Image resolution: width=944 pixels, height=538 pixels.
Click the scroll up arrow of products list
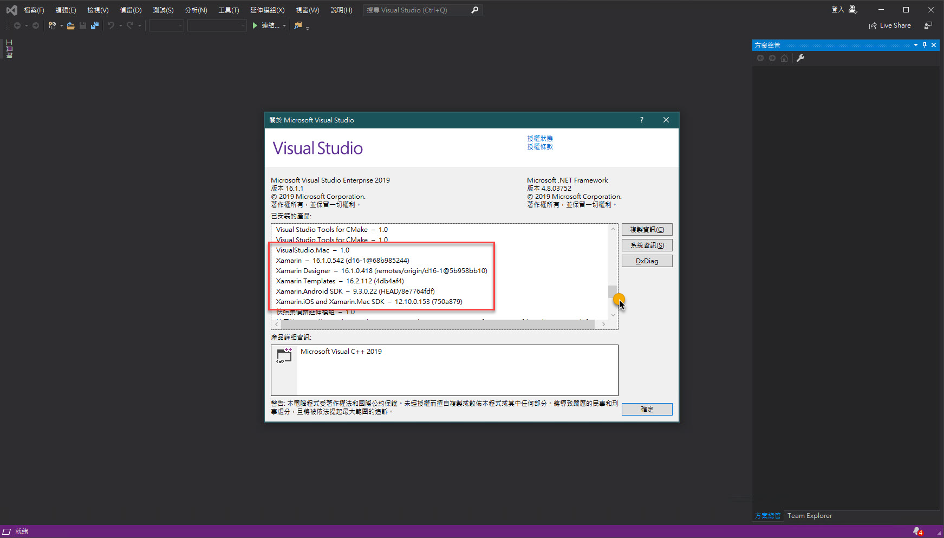tap(613, 229)
